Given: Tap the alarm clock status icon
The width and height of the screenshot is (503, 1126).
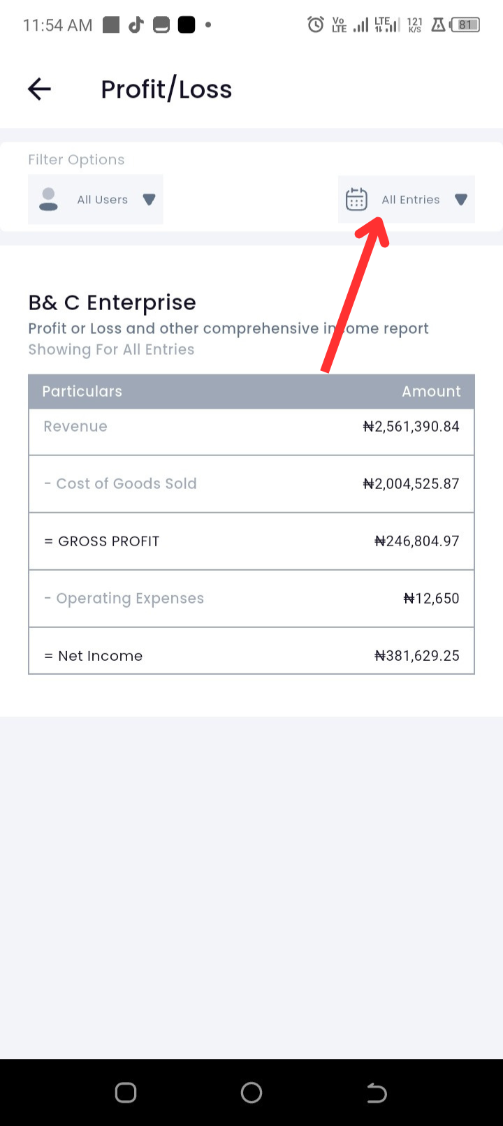Looking at the screenshot, I should pos(316,25).
